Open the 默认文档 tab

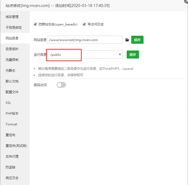pos(15,81)
